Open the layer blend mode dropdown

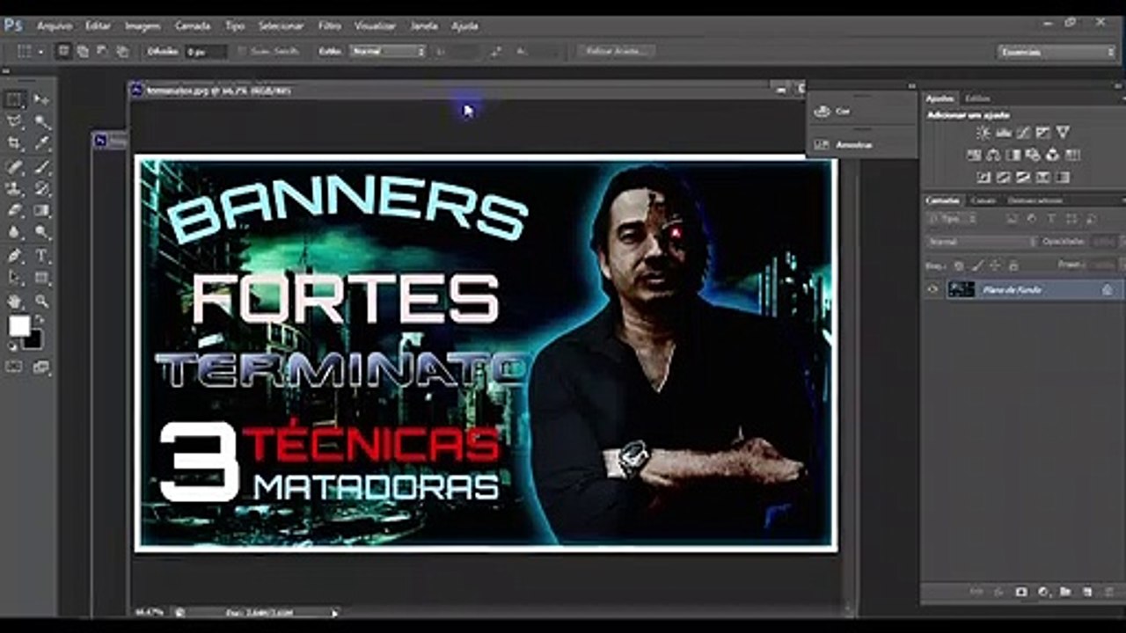(x=981, y=242)
